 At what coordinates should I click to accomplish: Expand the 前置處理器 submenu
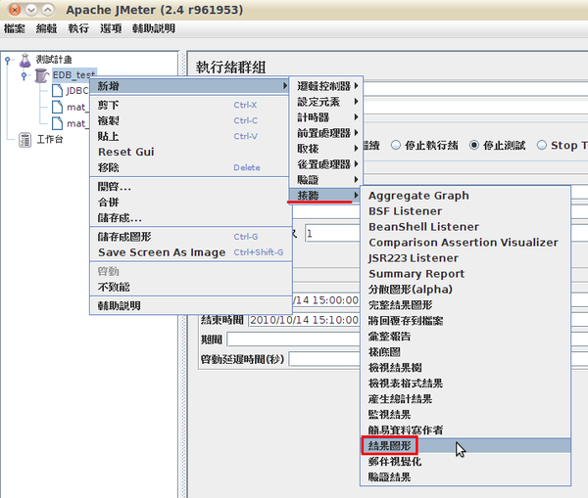pyautogui.click(x=326, y=133)
